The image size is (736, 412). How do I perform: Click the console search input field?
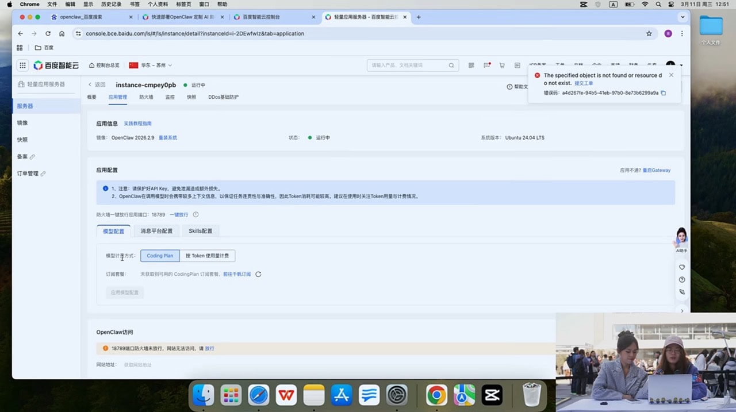click(407, 66)
